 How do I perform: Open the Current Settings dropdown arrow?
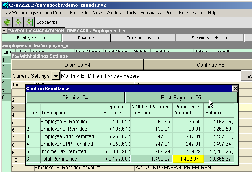click(x=56, y=76)
